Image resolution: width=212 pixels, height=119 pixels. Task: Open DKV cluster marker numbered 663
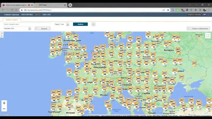pos(121,46)
